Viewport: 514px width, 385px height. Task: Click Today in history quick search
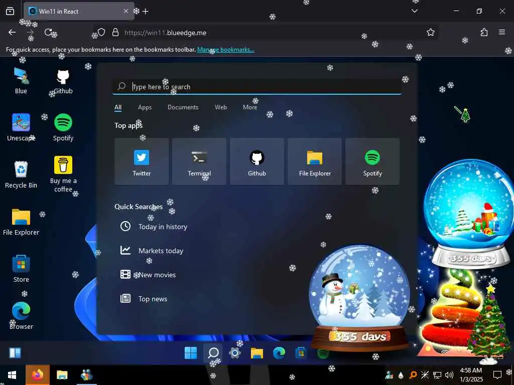point(154,227)
